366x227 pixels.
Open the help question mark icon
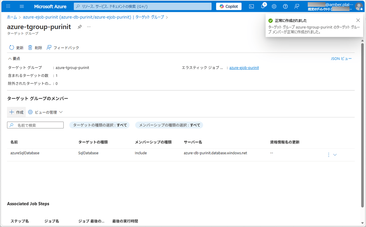point(285,6)
